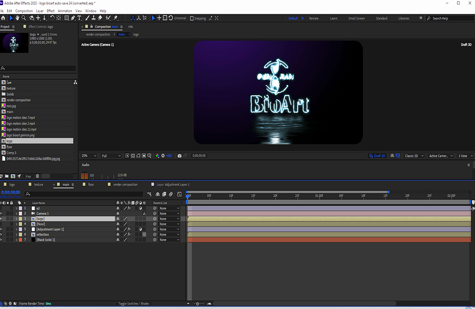The width and height of the screenshot is (475, 309).
Task: Click the Frame Blending enable icon in the timeline
Action: [164, 194]
